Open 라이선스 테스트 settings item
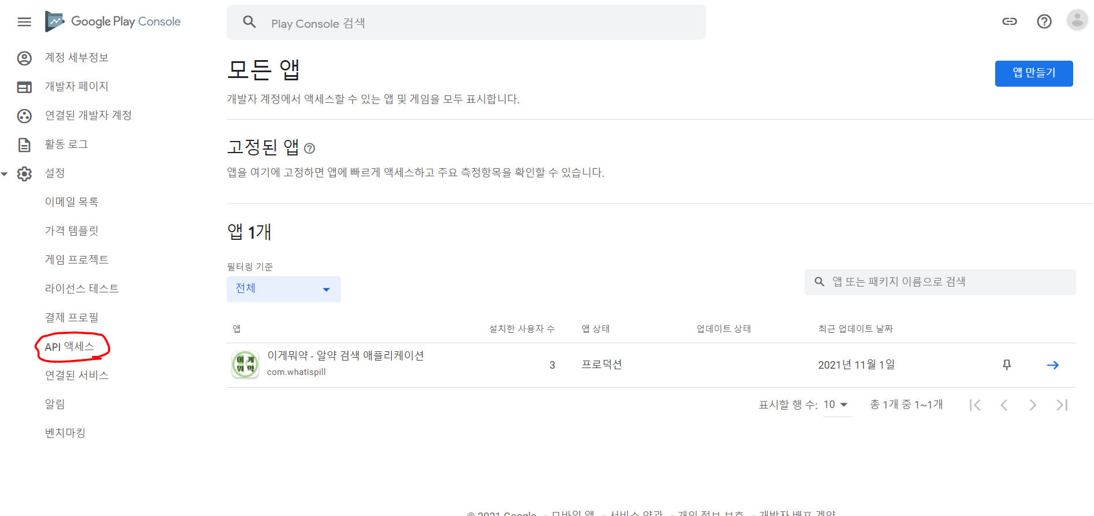 point(82,288)
